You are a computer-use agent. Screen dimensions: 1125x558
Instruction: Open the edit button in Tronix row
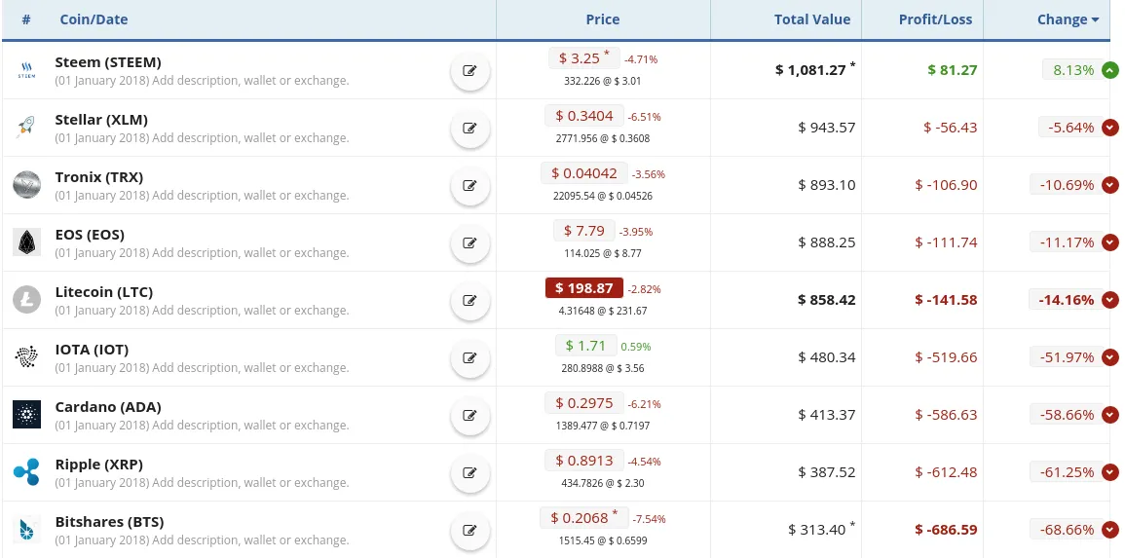pyautogui.click(x=469, y=185)
